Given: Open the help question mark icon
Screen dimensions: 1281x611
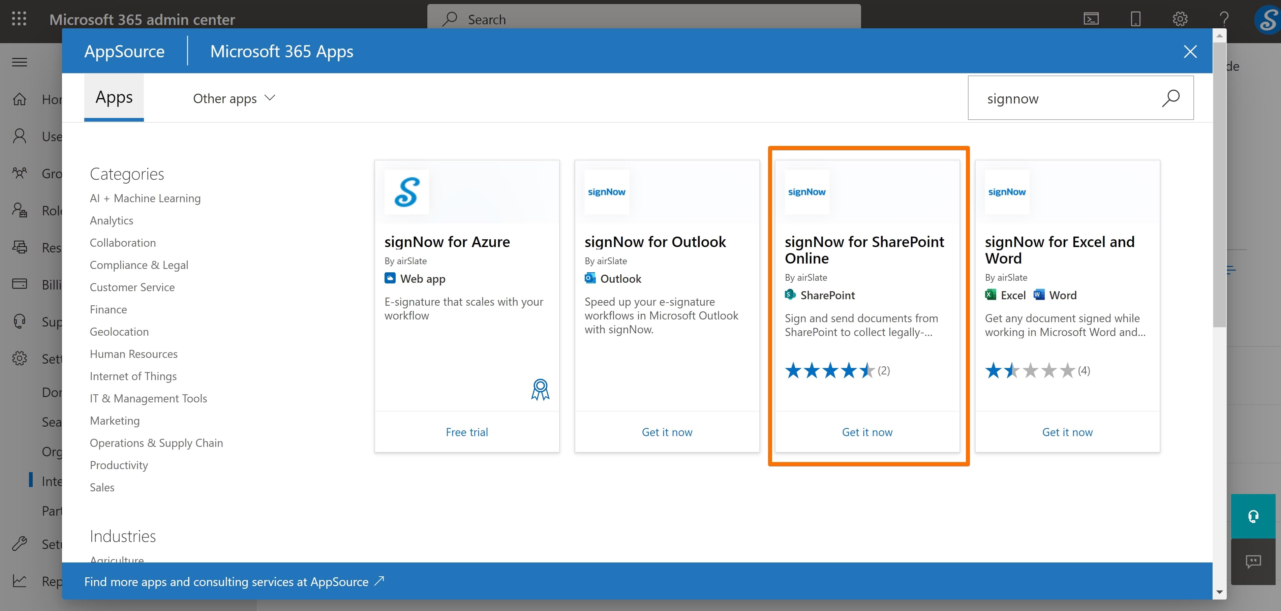Looking at the screenshot, I should 1224,19.
